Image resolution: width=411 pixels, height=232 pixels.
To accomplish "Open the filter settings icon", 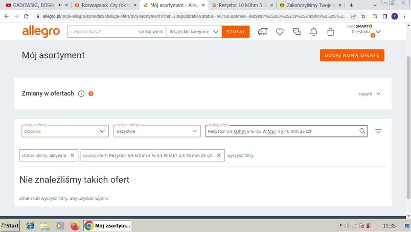I will click(x=378, y=131).
